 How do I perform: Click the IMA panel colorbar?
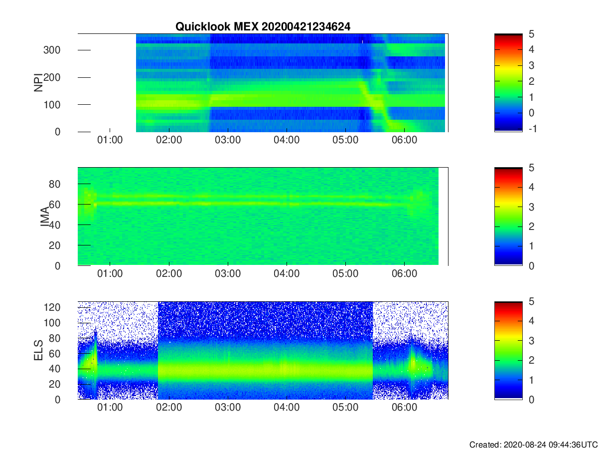pyautogui.click(x=508, y=217)
